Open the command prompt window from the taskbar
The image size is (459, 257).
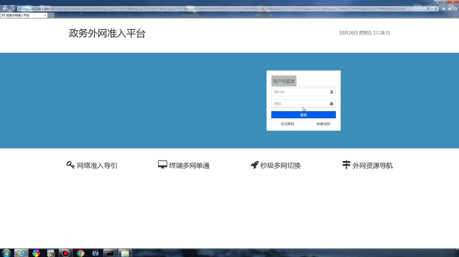[110, 253]
